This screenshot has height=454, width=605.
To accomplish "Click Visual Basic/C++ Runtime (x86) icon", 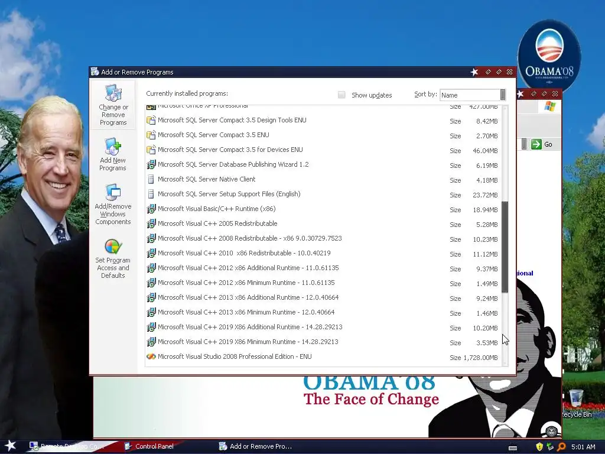I will click(151, 209).
